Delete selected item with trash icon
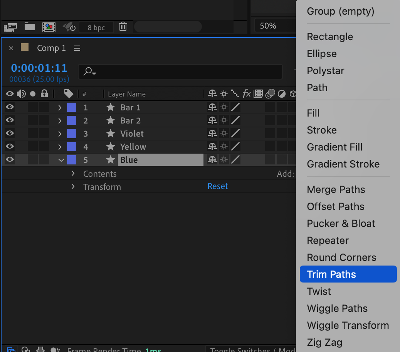 click(x=123, y=27)
